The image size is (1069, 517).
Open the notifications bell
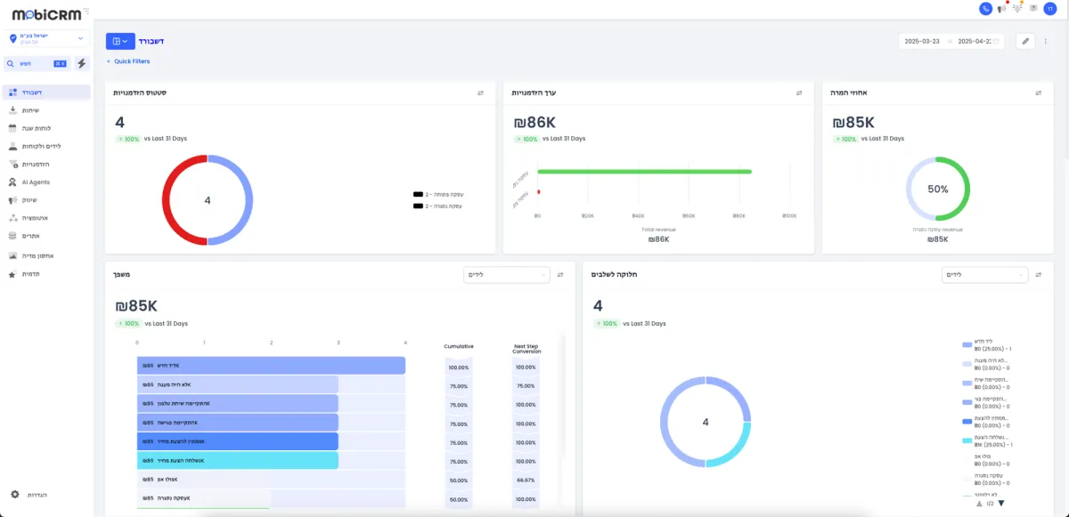tap(1017, 8)
